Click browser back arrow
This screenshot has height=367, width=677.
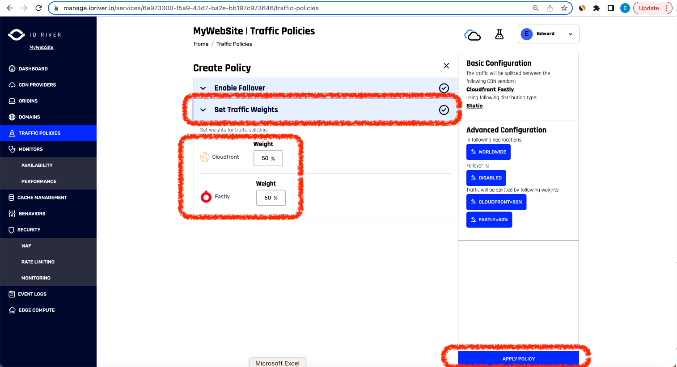click(x=10, y=8)
